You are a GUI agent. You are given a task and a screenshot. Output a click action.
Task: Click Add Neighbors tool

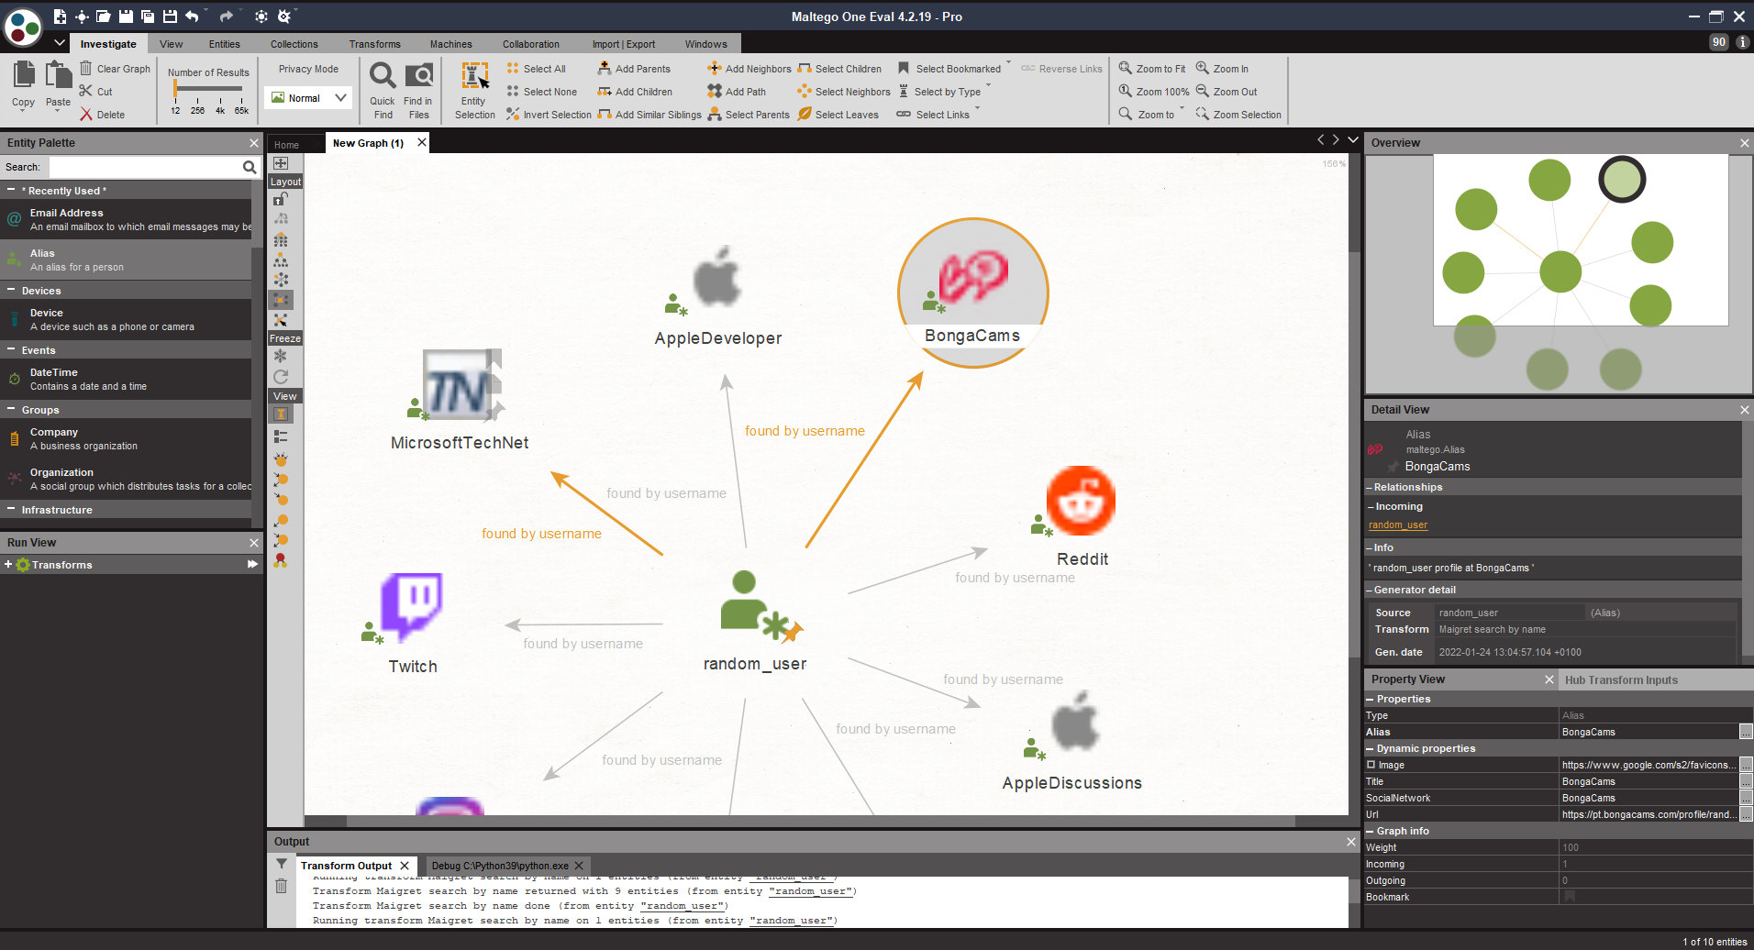[x=749, y=69]
